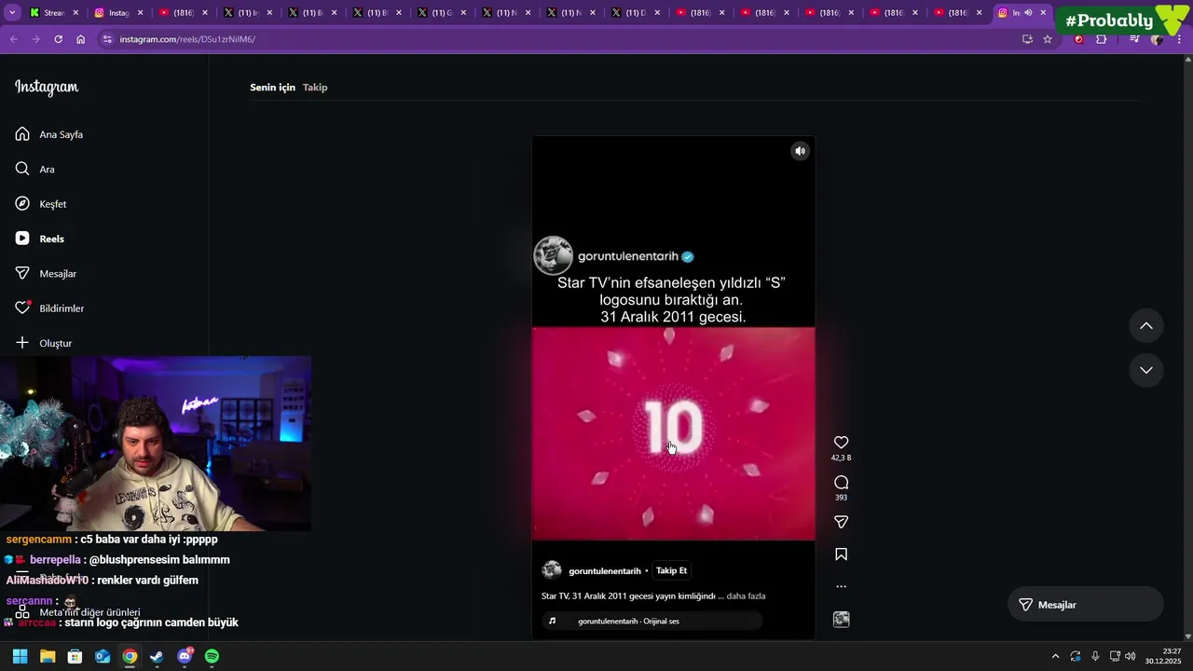Image resolution: width=1193 pixels, height=671 pixels.
Task: Click 'Ana Sayfa' label in the sidebar
Action: (62, 134)
